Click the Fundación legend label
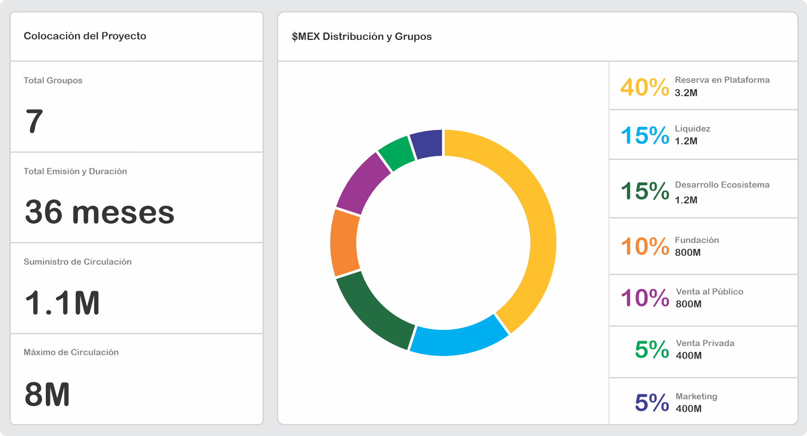Image resolution: width=807 pixels, height=436 pixels. 697,240
